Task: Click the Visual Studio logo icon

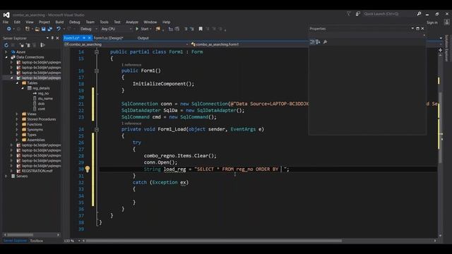Action: pos(6,15)
